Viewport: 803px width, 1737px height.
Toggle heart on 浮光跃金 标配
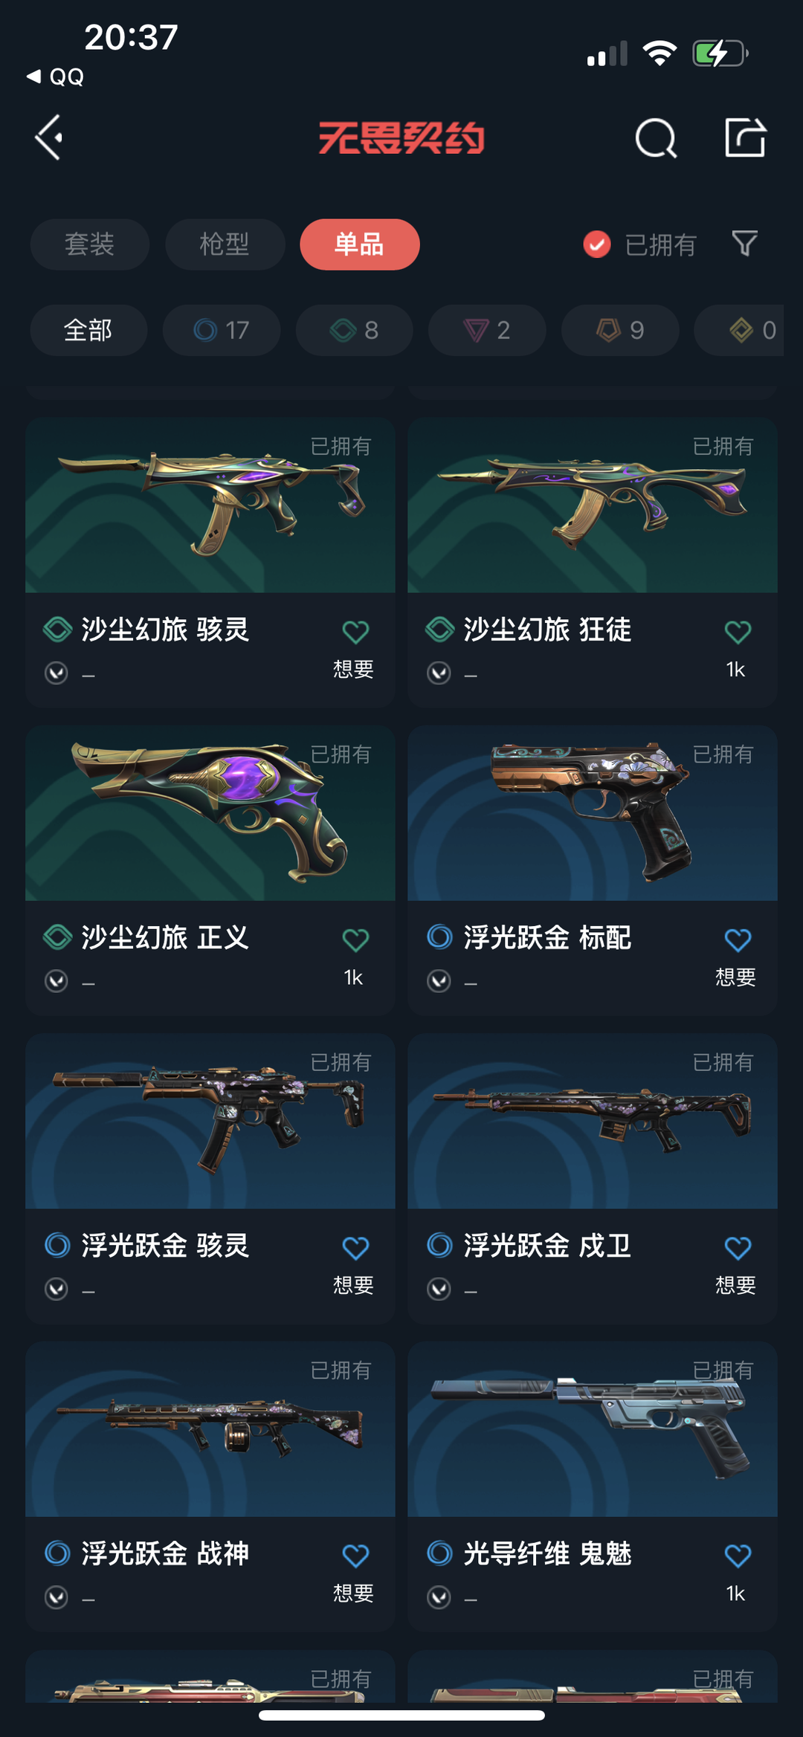[x=738, y=939]
